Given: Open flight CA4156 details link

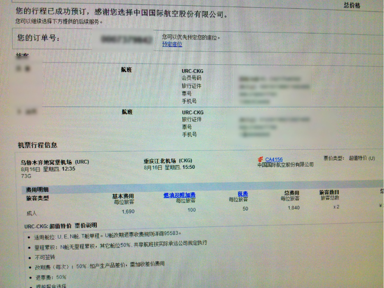Looking at the screenshot, I should tap(274, 159).
